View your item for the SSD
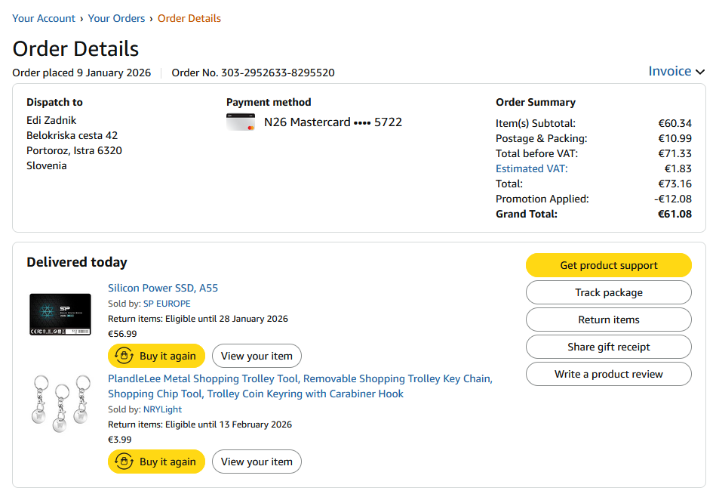 tap(257, 356)
